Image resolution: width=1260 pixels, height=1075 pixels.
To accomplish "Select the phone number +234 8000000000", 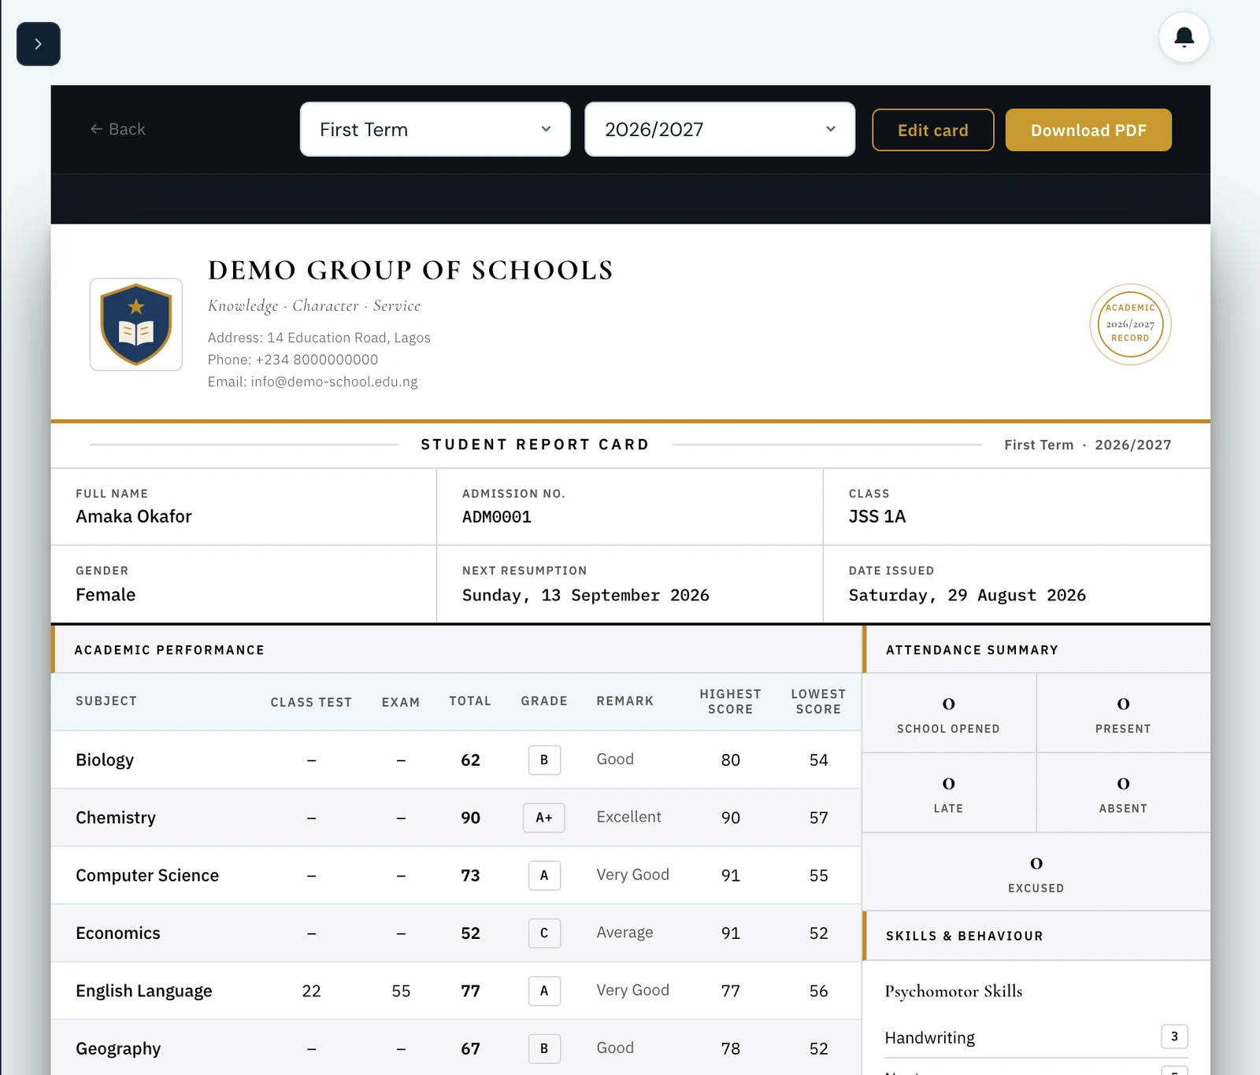I will (x=317, y=360).
